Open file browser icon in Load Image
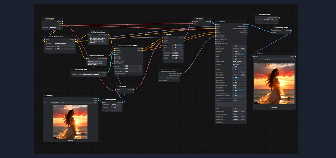The height and width of the screenshot is (158, 336). pyautogui.click(x=96, y=103)
